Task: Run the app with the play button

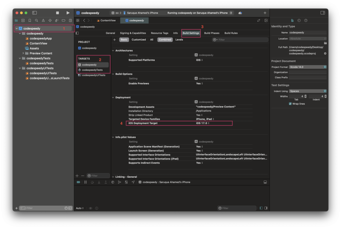Action: (x=68, y=13)
